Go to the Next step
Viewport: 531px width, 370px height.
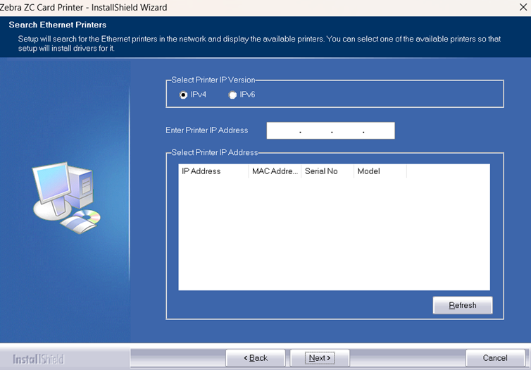[320, 358]
